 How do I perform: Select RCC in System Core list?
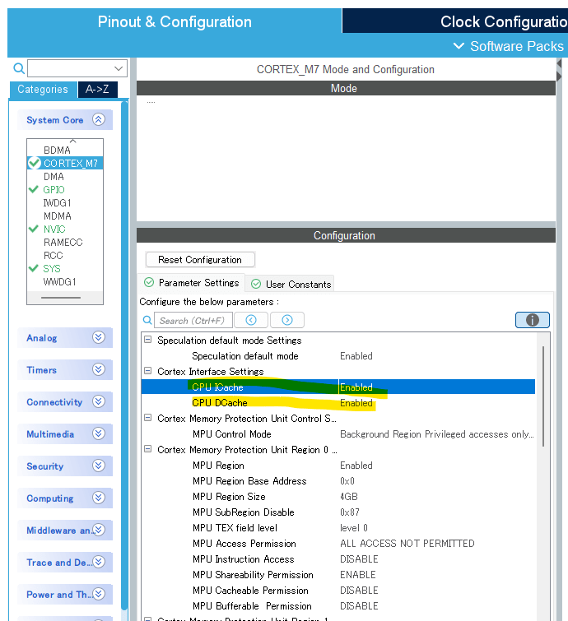pyautogui.click(x=54, y=256)
